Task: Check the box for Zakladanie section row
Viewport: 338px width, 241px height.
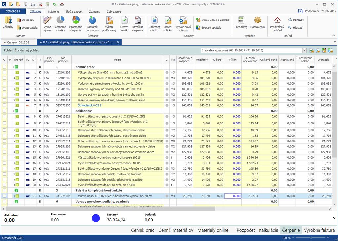Action: pos(4,111)
